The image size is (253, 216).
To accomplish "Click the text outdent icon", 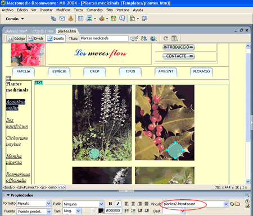I will (140, 211).
